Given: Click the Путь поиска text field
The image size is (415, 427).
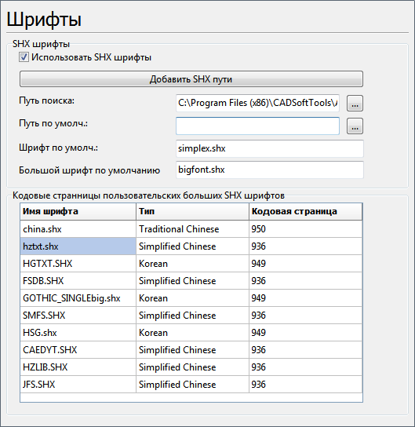Looking at the screenshot, I should [x=257, y=103].
